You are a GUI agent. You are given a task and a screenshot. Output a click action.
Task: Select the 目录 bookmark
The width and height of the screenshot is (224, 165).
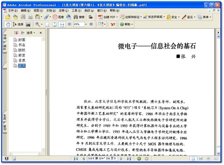pyautogui.click(x=22, y=60)
